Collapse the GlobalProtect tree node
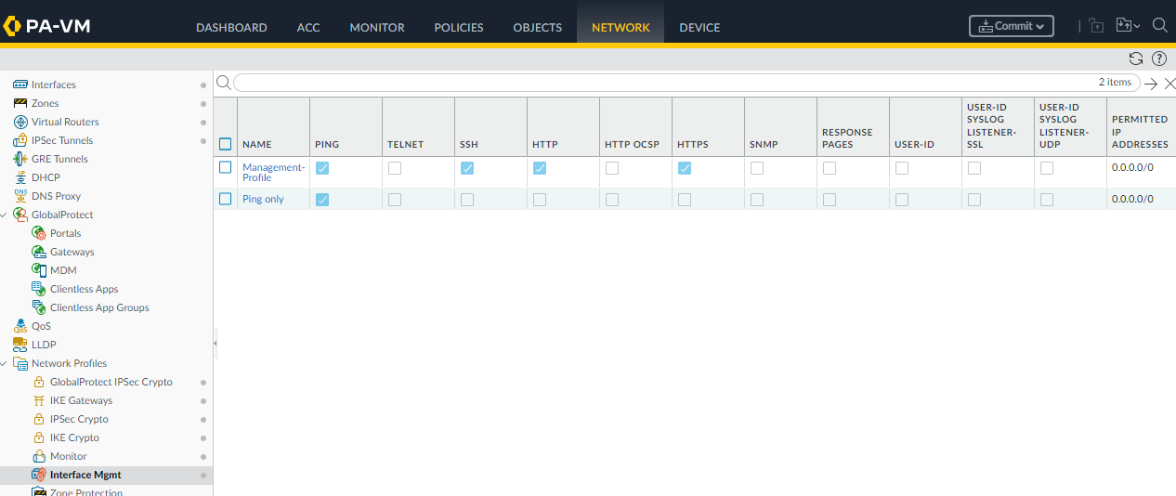1176x496 pixels. point(5,215)
